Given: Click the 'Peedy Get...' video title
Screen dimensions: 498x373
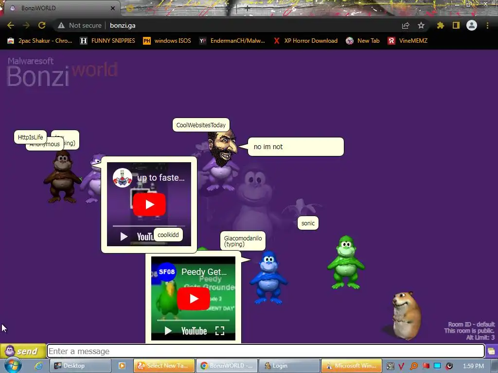Looking at the screenshot, I should 204,272.
